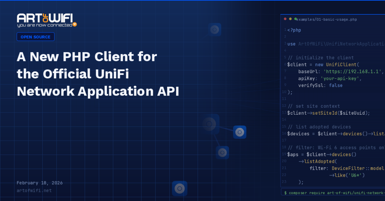This screenshot has height=201, width=385.
Task: Click the '// list adopted devices' comment
Action: click(x=319, y=127)
